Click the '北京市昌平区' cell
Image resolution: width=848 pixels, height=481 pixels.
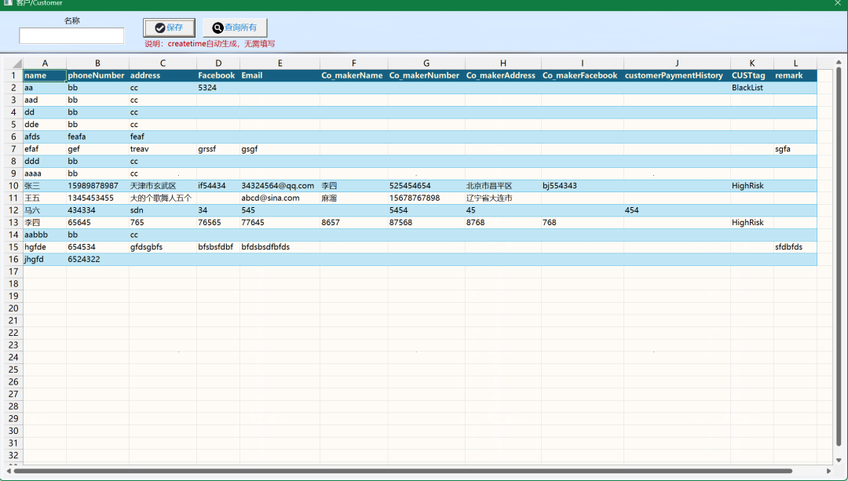(503, 185)
